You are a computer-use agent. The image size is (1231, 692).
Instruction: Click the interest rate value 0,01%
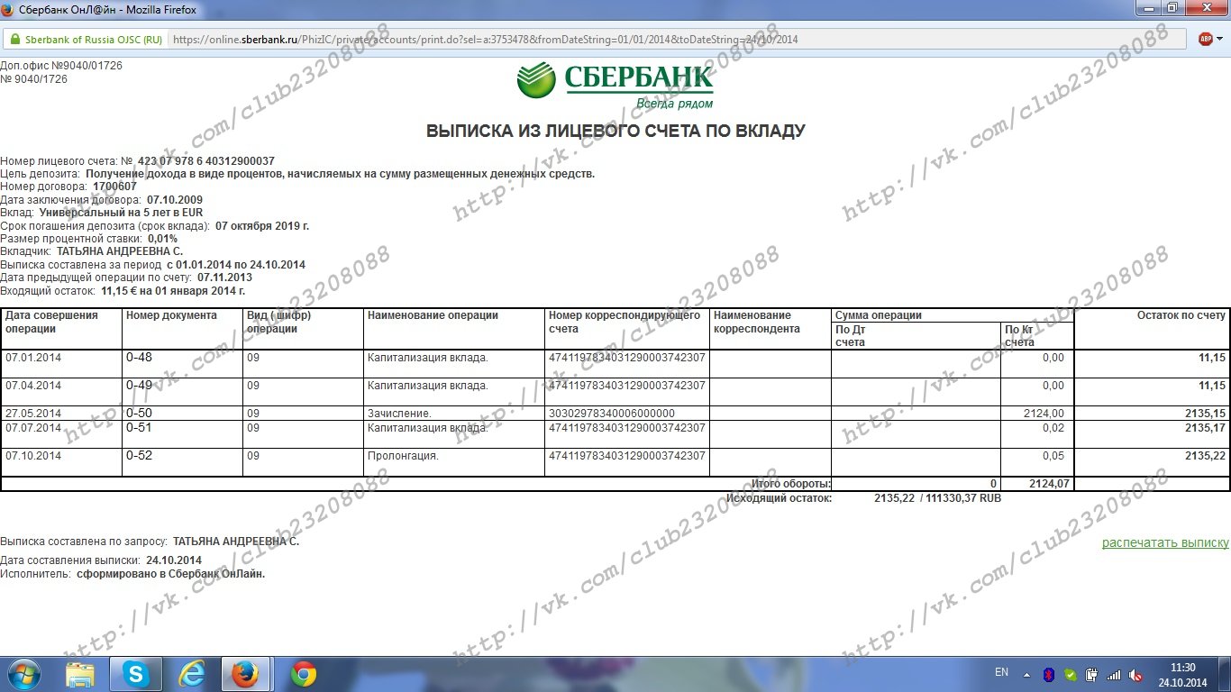click(162, 239)
